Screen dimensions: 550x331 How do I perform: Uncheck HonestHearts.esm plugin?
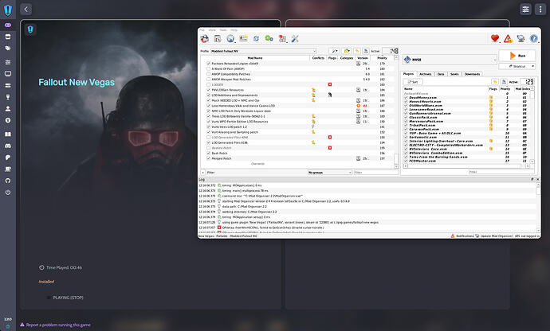point(407,102)
